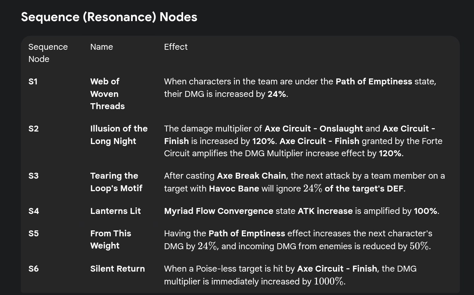Click the S5 row label
The height and width of the screenshot is (295, 474).
tap(34, 233)
